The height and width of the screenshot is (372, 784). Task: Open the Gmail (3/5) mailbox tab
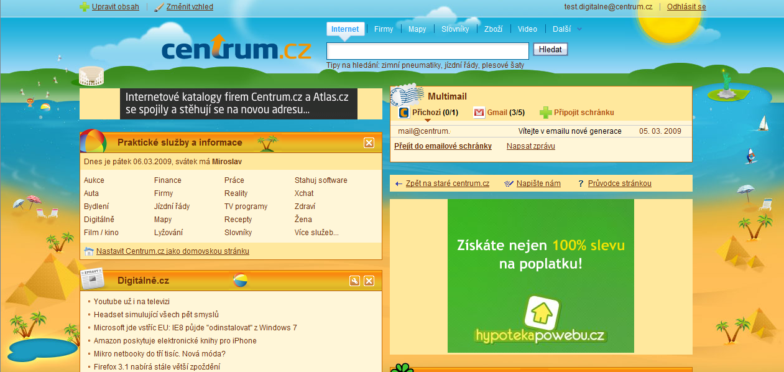click(x=506, y=113)
